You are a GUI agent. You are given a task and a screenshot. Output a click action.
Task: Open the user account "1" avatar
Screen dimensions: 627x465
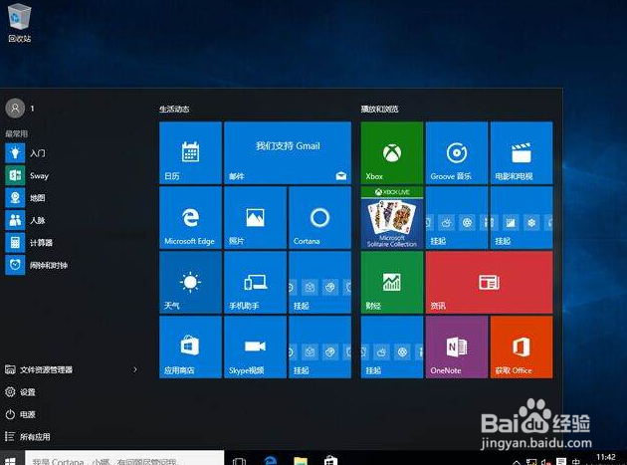(x=15, y=109)
